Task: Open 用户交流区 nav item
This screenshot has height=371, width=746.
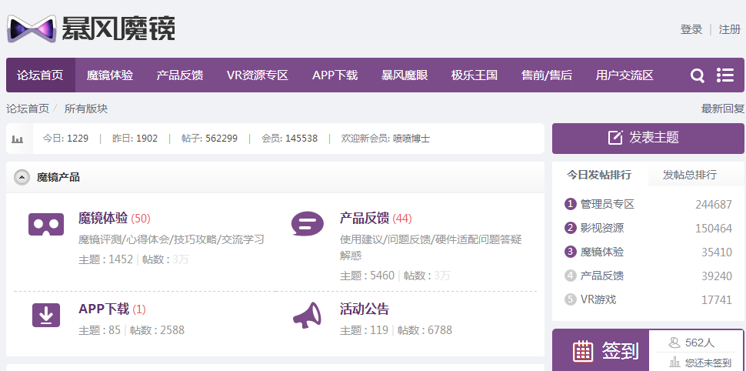Action: pyautogui.click(x=624, y=75)
